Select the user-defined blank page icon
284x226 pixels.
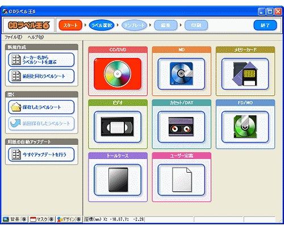pyautogui.click(x=181, y=180)
